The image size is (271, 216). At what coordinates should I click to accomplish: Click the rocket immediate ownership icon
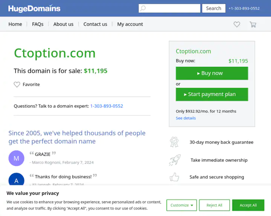click(174, 160)
